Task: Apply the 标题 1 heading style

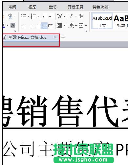Action: [120, 21]
